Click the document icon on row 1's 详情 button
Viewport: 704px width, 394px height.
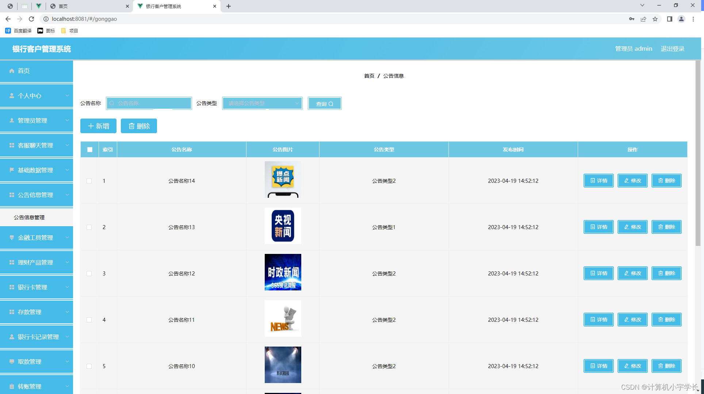tap(592, 181)
